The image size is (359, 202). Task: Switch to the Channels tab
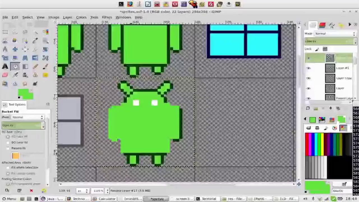click(322, 25)
